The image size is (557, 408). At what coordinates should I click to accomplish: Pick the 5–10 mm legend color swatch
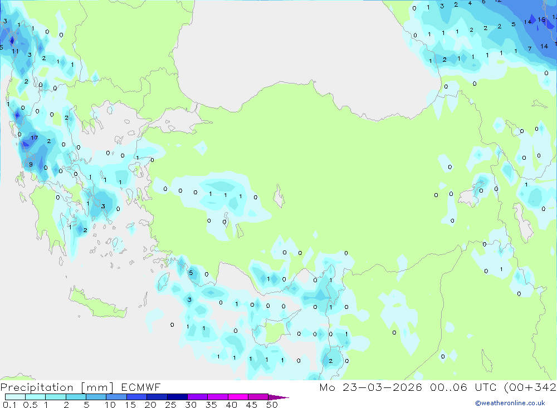pyautogui.click(x=96, y=397)
